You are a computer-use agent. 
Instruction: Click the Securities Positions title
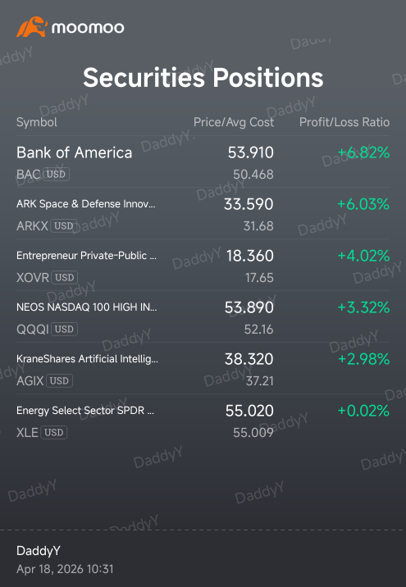click(x=203, y=78)
